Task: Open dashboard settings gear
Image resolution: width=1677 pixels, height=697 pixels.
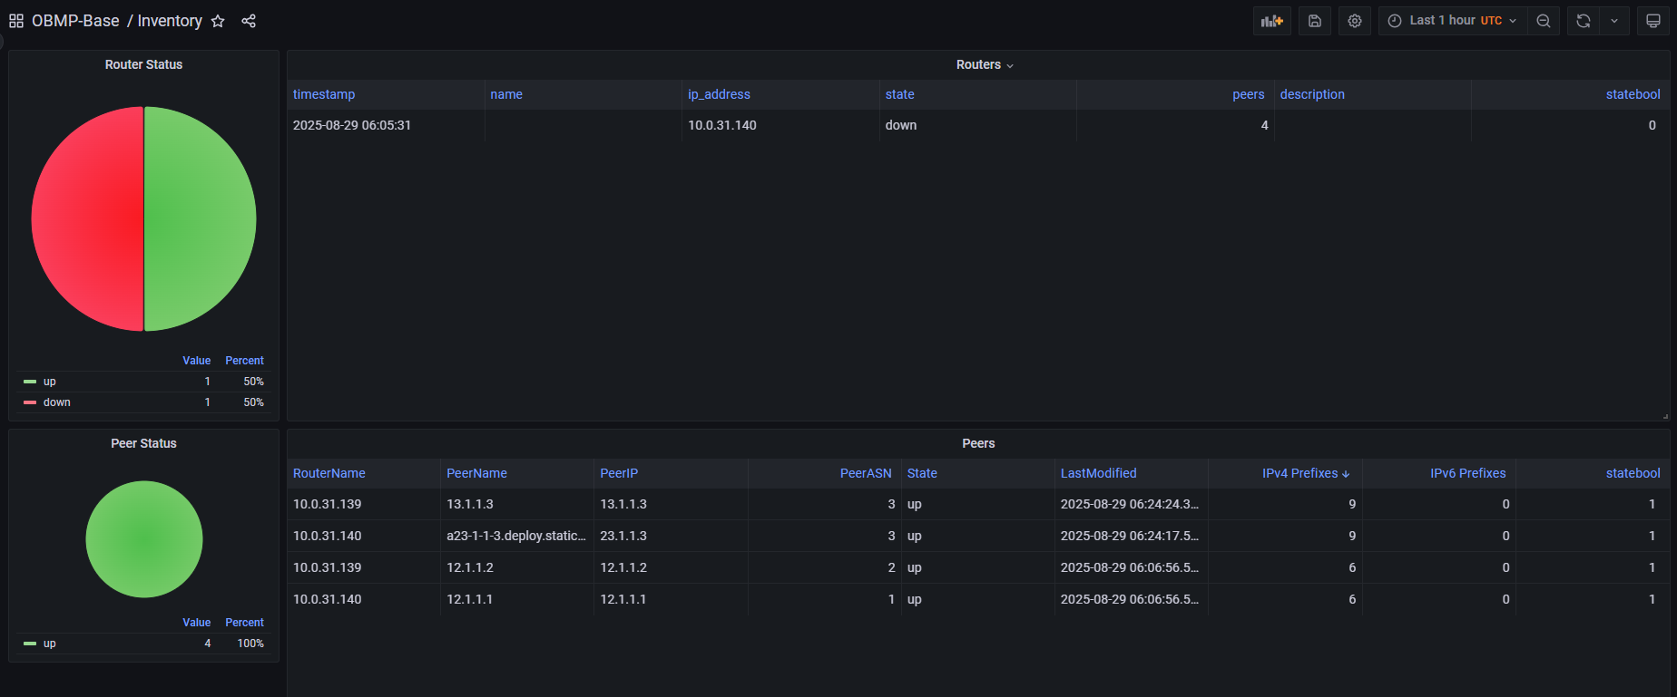Action: pos(1354,21)
